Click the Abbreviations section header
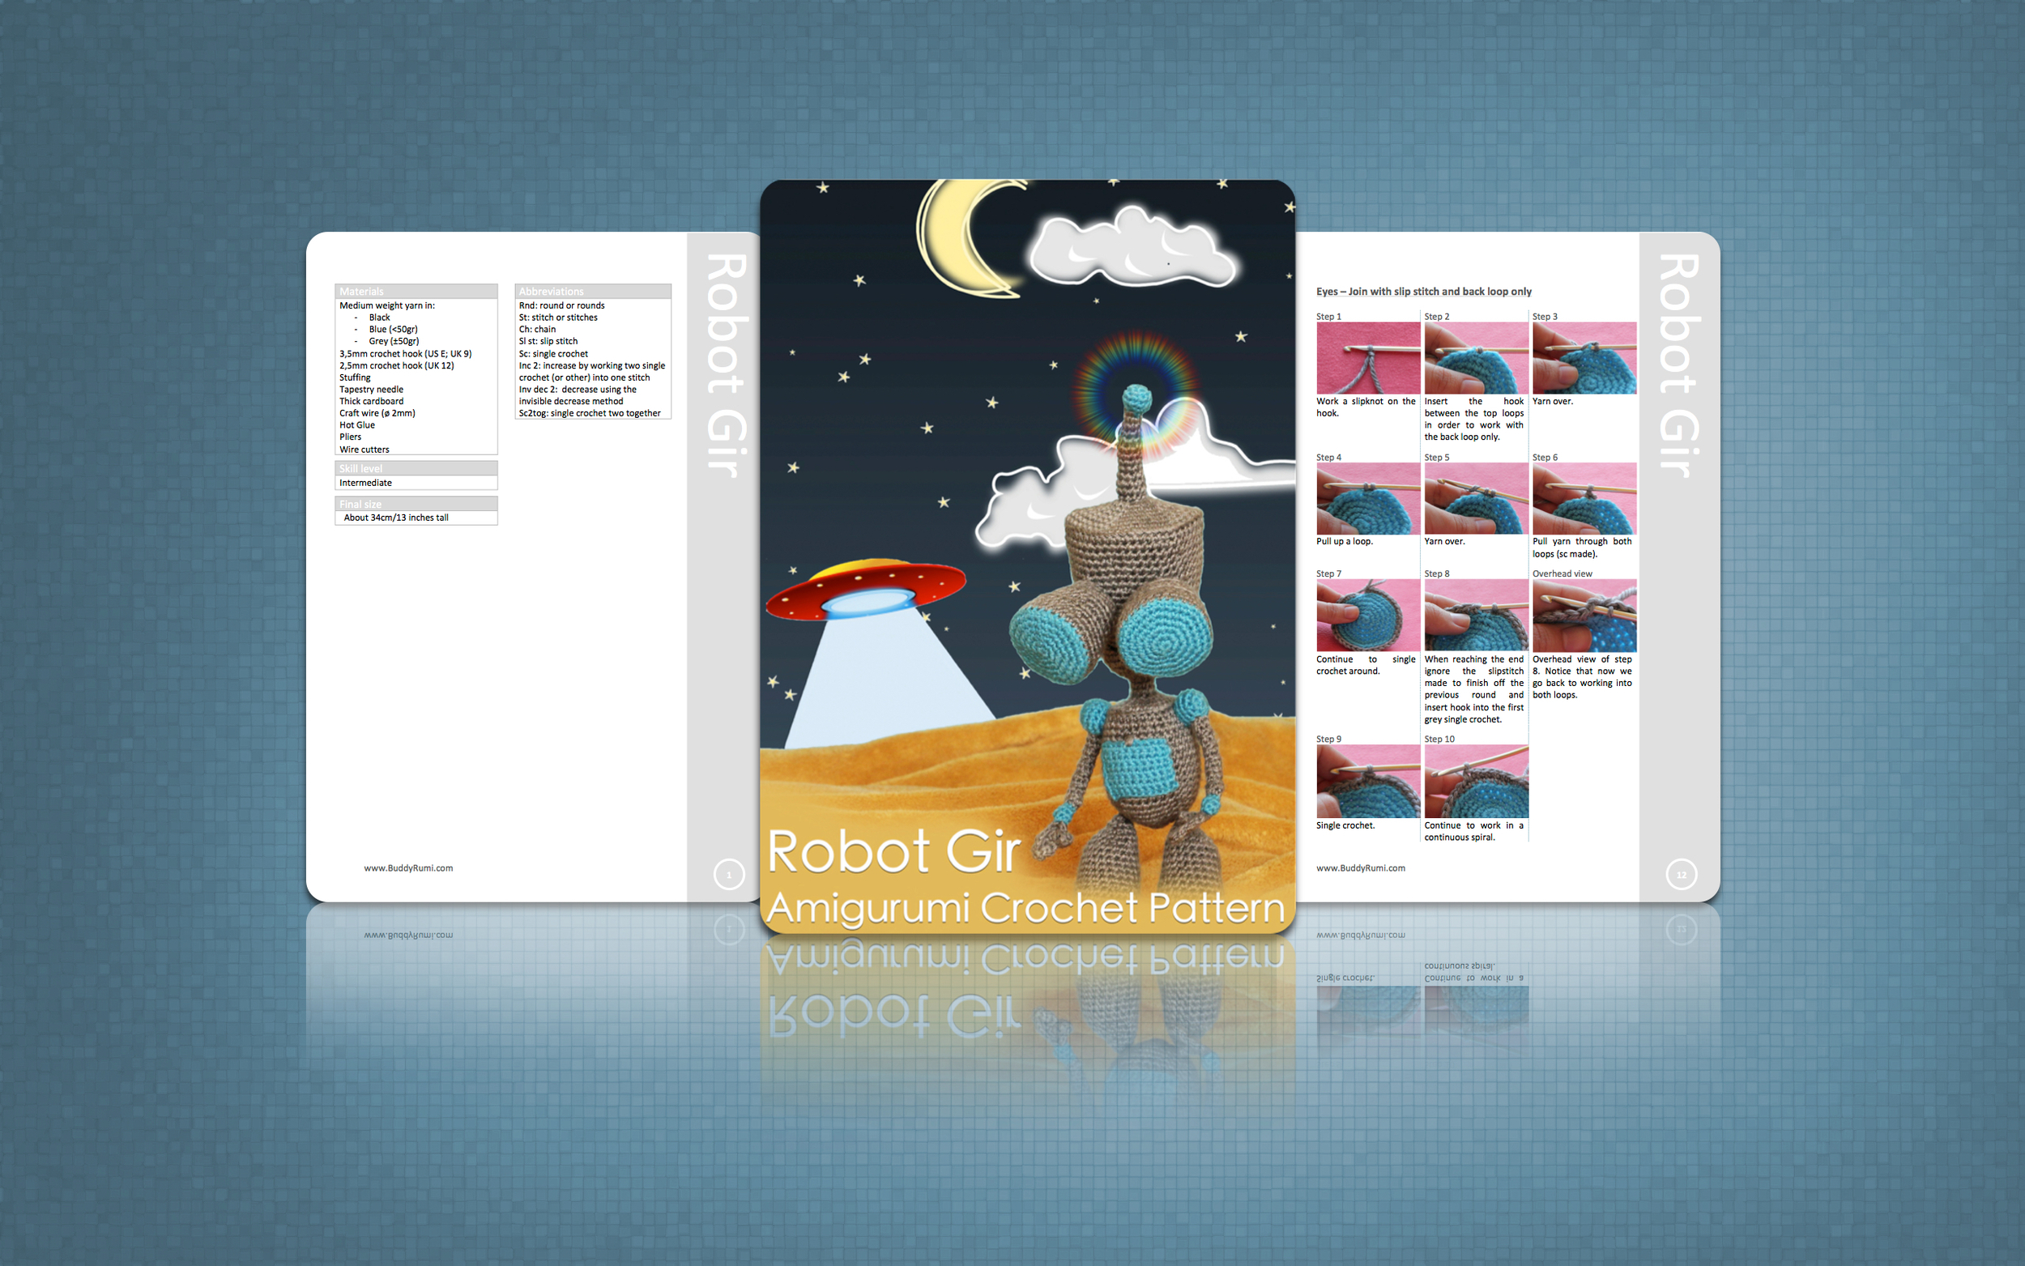2025x1266 pixels. coord(593,292)
